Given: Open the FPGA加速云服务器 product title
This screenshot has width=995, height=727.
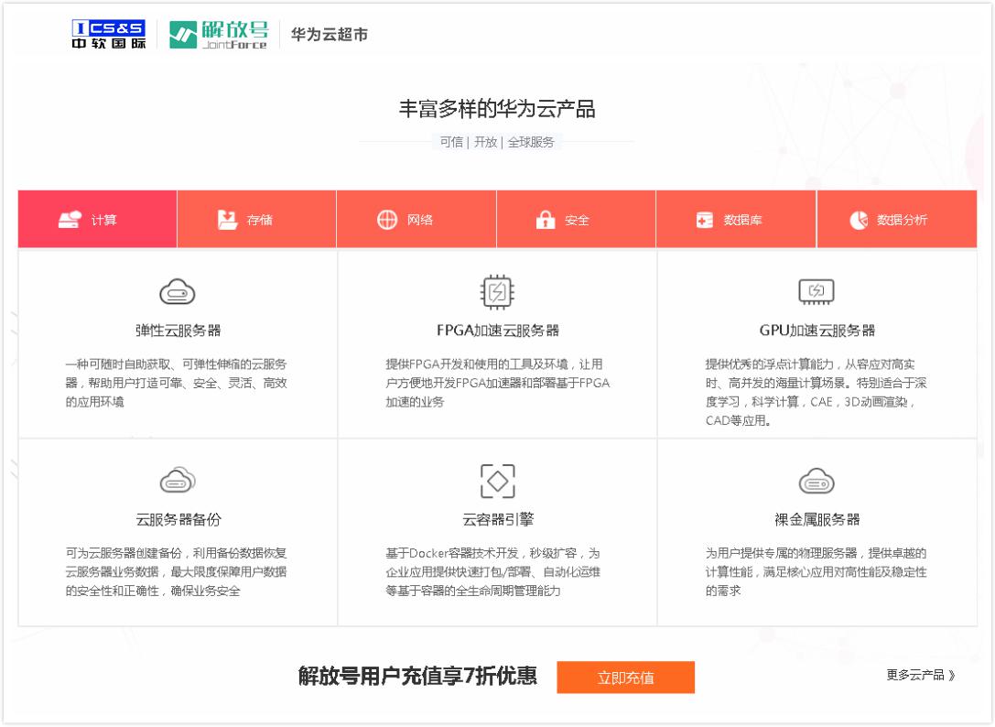Looking at the screenshot, I should coord(498,331).
